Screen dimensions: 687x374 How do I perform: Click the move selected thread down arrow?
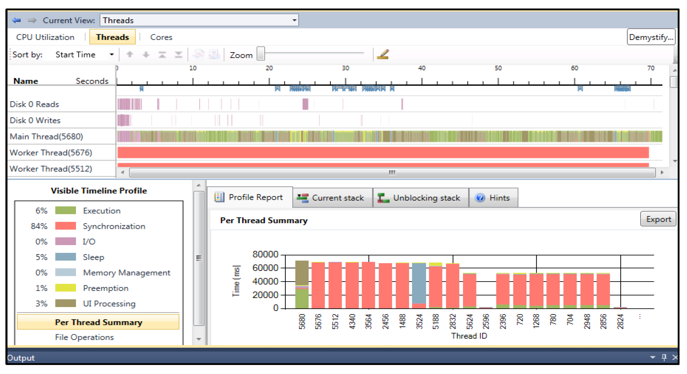coord(146,55)
